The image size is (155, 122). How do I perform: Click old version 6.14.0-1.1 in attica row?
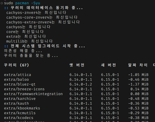pyautogui.click(x=81, y=75)
